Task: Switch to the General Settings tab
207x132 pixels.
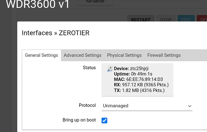Action: pyautogui.click(x=41, y=55)
